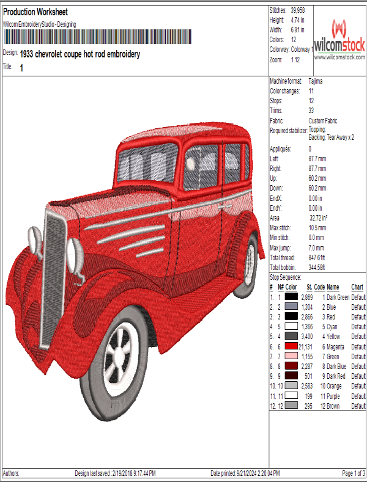Click the Appliqués value 0
This screenshot has height=482, width=367.
pos(310,149)
